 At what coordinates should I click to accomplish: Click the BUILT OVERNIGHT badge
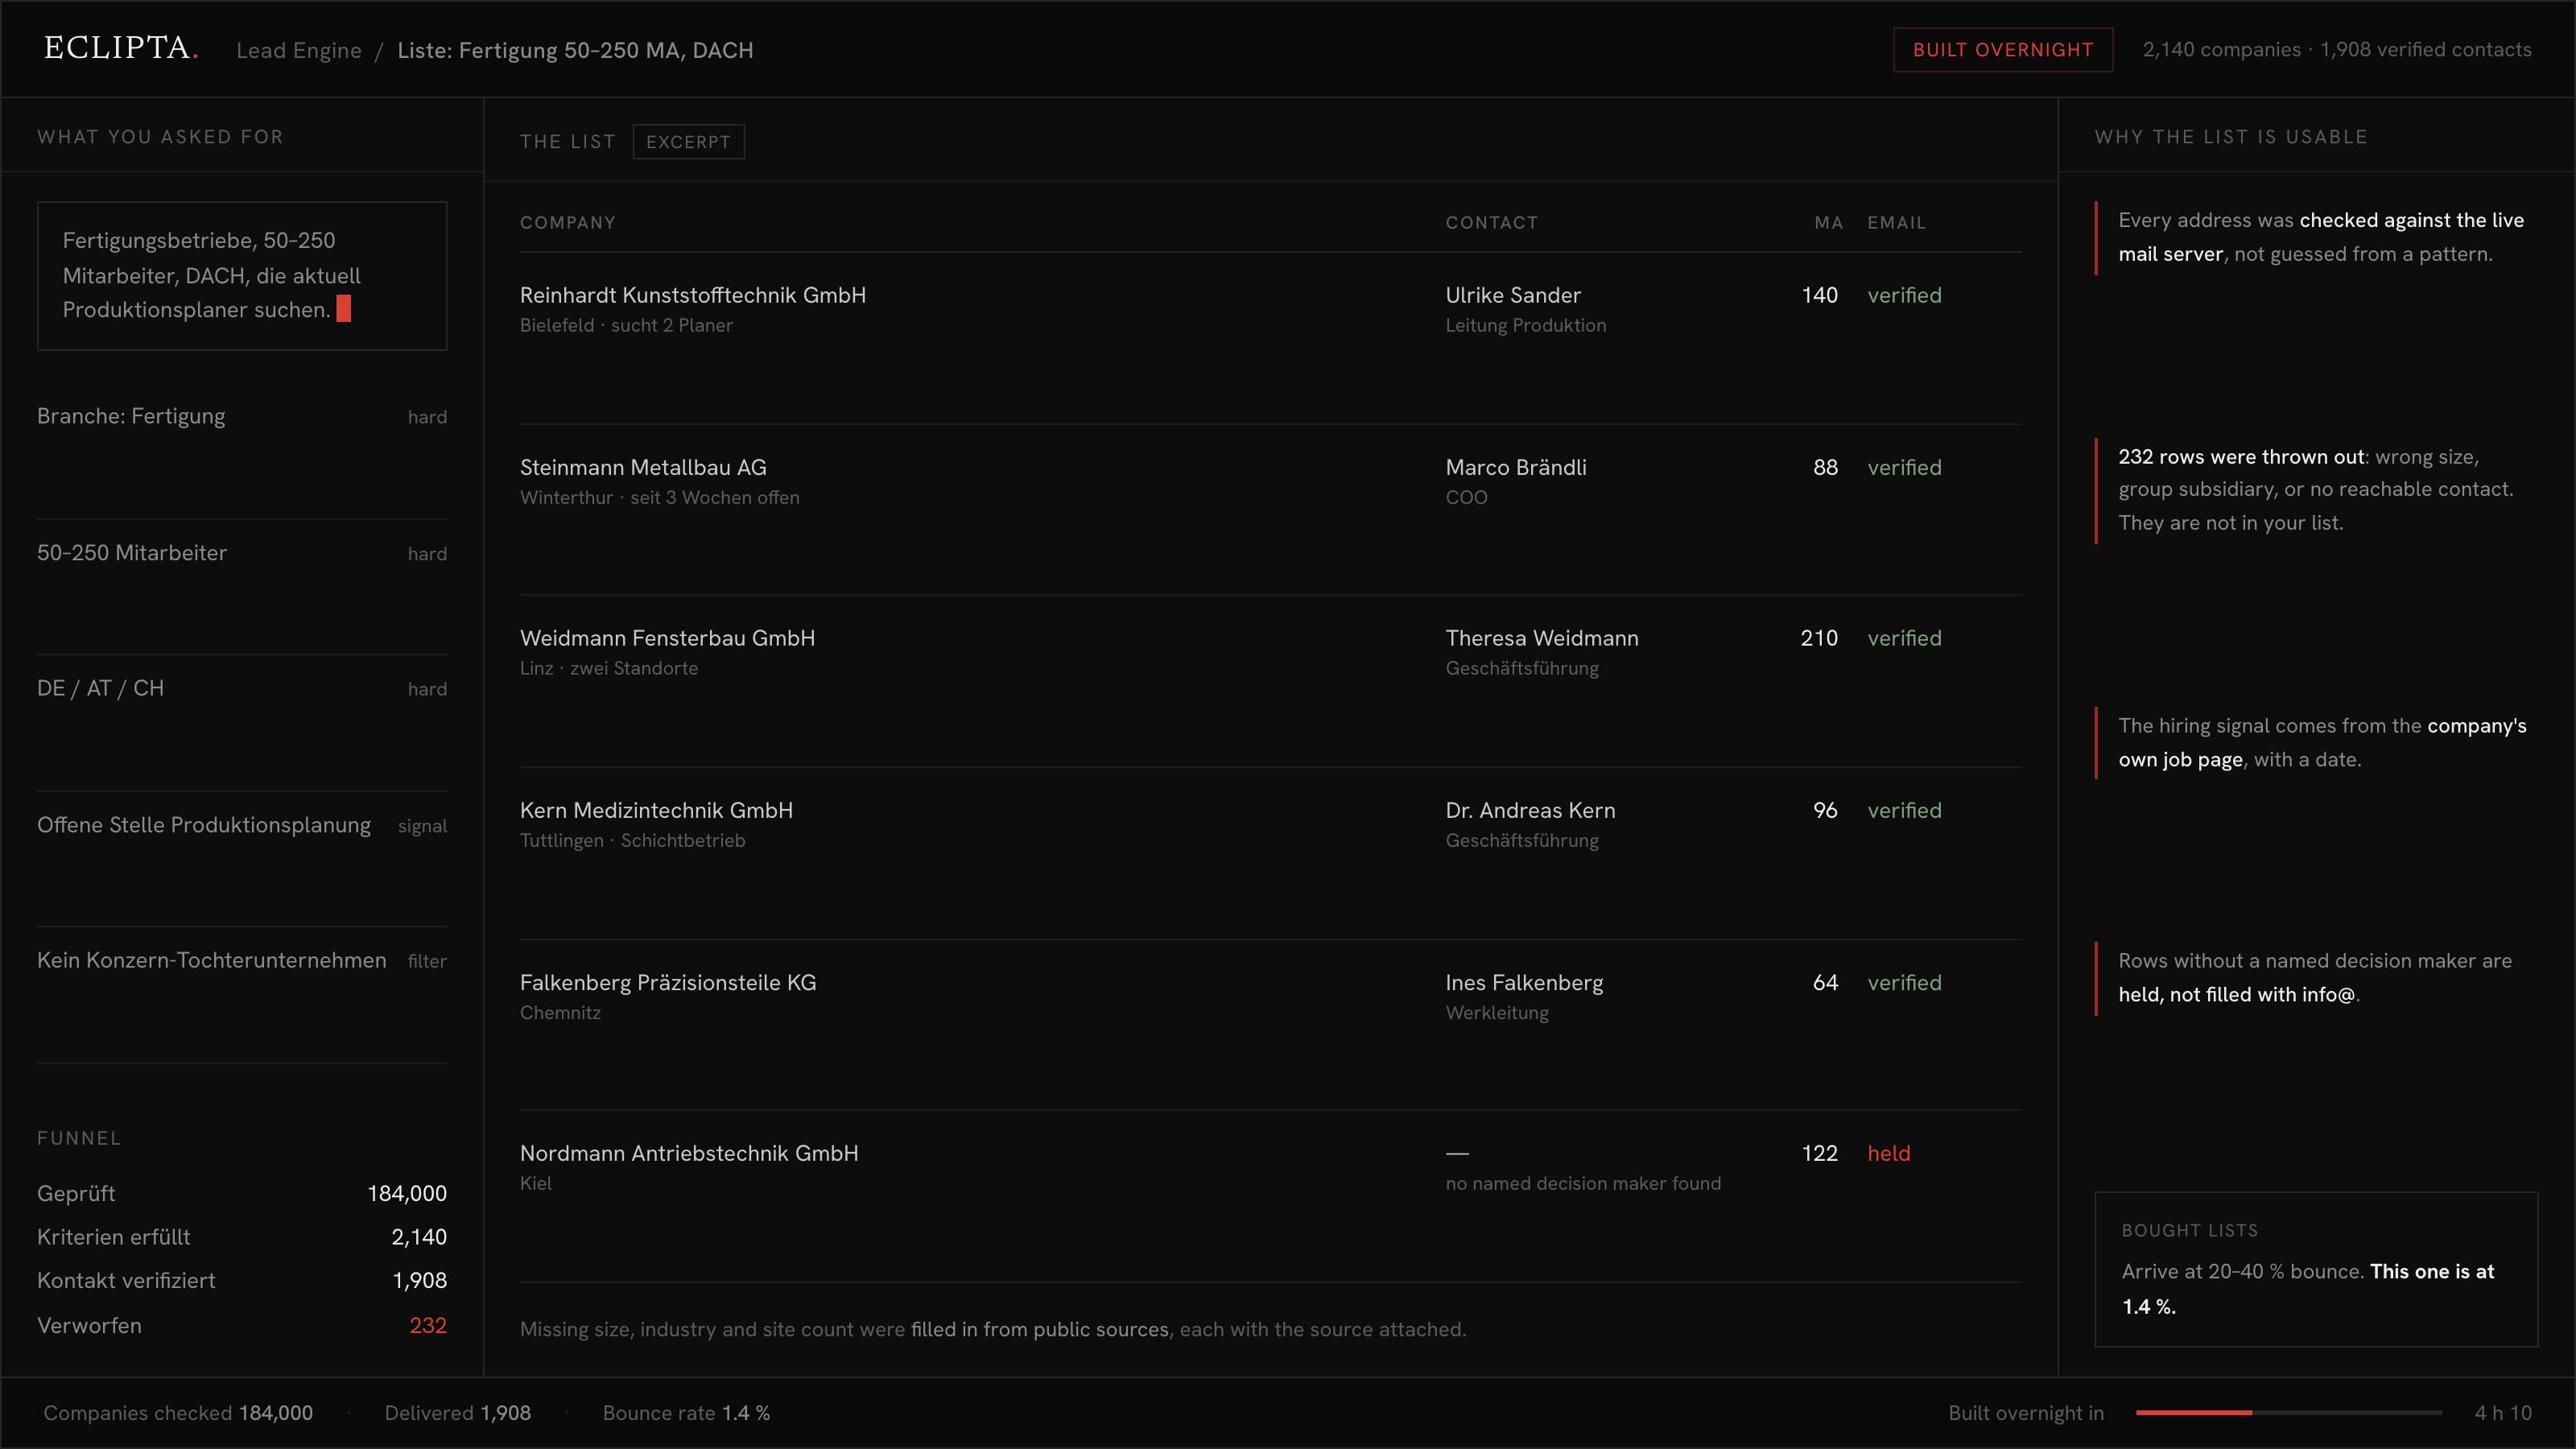(x=2002, y=50)
